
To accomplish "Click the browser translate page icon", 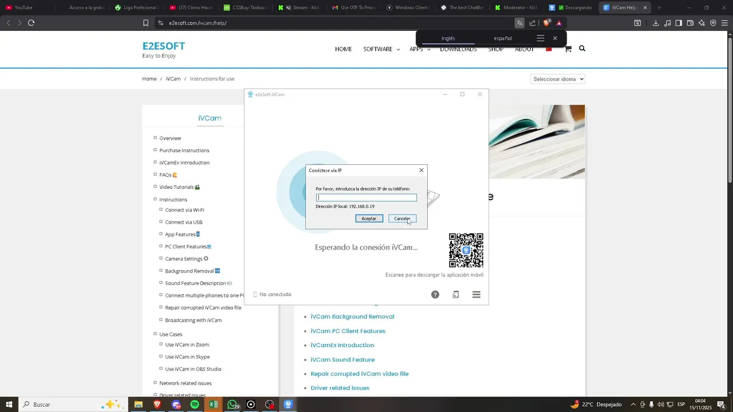I will tap(519, 23).
